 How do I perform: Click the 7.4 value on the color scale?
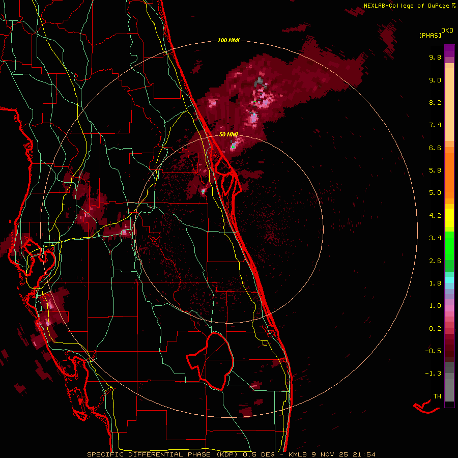(435, 125)
